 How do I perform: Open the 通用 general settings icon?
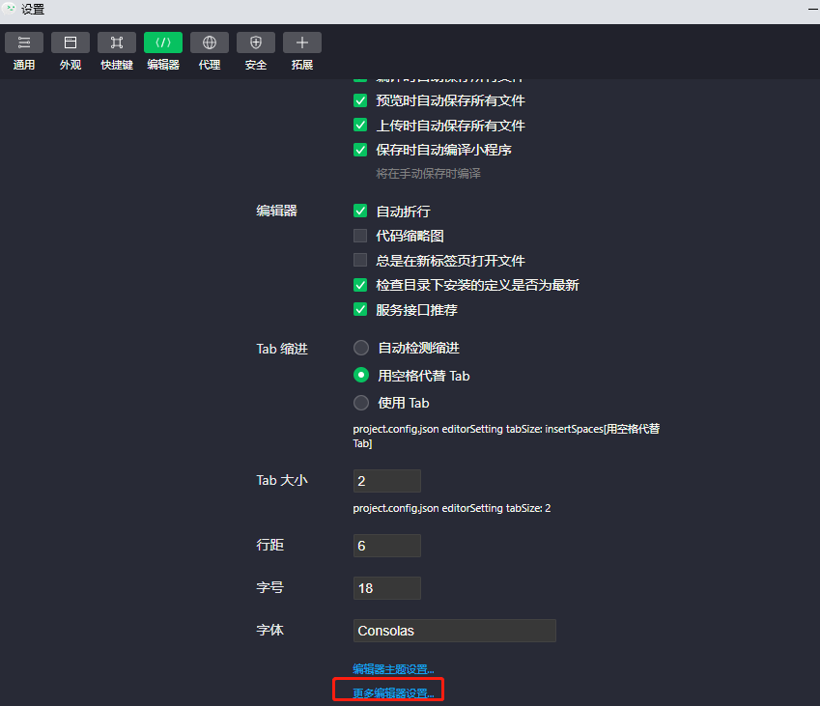(x=24, y=42)
